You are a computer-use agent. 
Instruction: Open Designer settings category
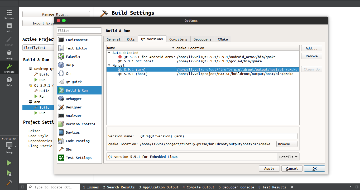point(79,107)
